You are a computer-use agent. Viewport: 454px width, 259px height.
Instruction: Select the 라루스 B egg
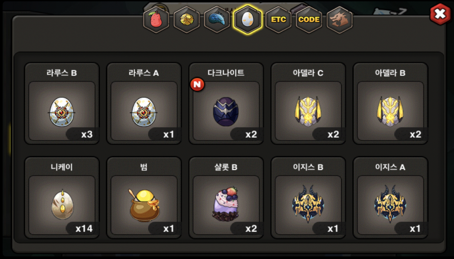point(62,104)
